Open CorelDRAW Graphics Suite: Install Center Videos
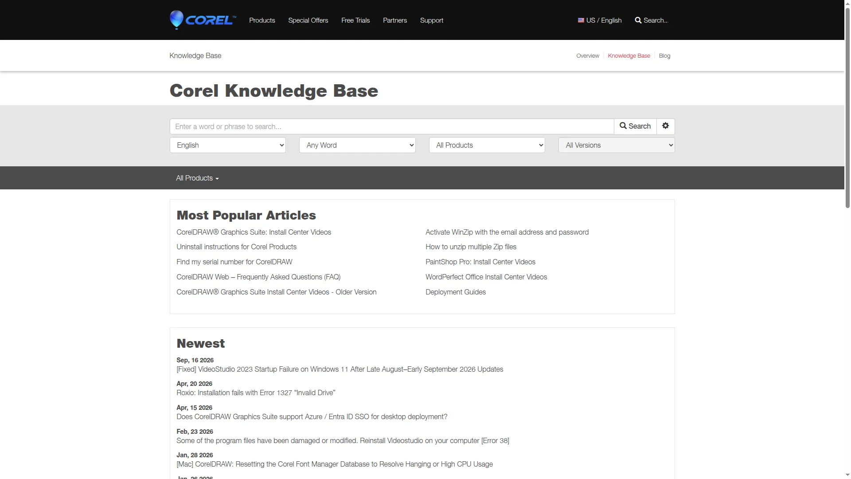Screen dimensions: 851x479 coord(254,232)
